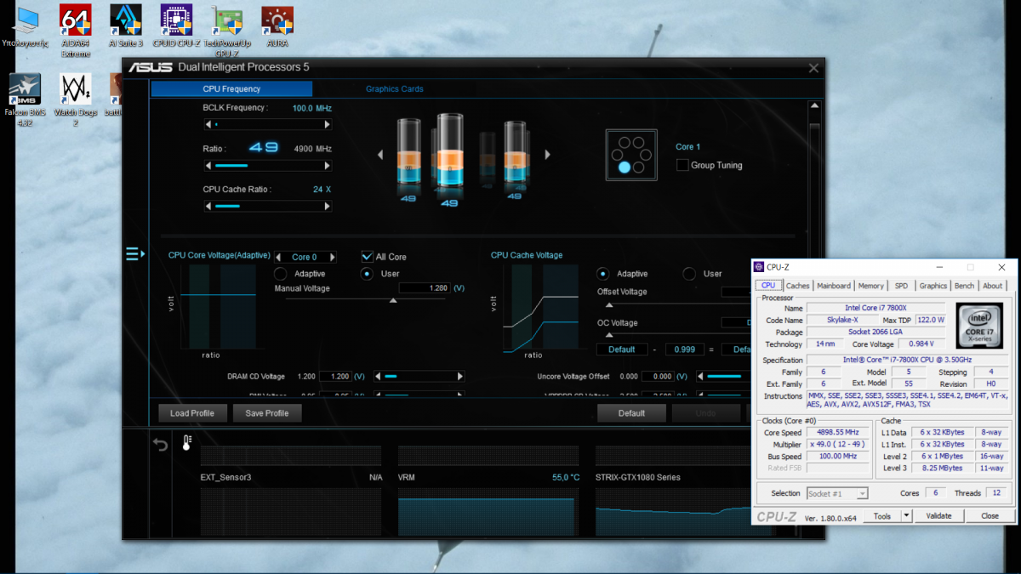Switch to the CPU Frequency tab
1021x574 pixels.
pos(231,88)
